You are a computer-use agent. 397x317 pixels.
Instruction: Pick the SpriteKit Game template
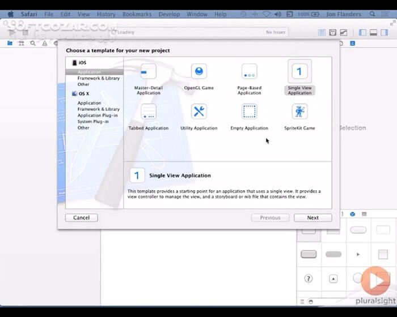299,112
